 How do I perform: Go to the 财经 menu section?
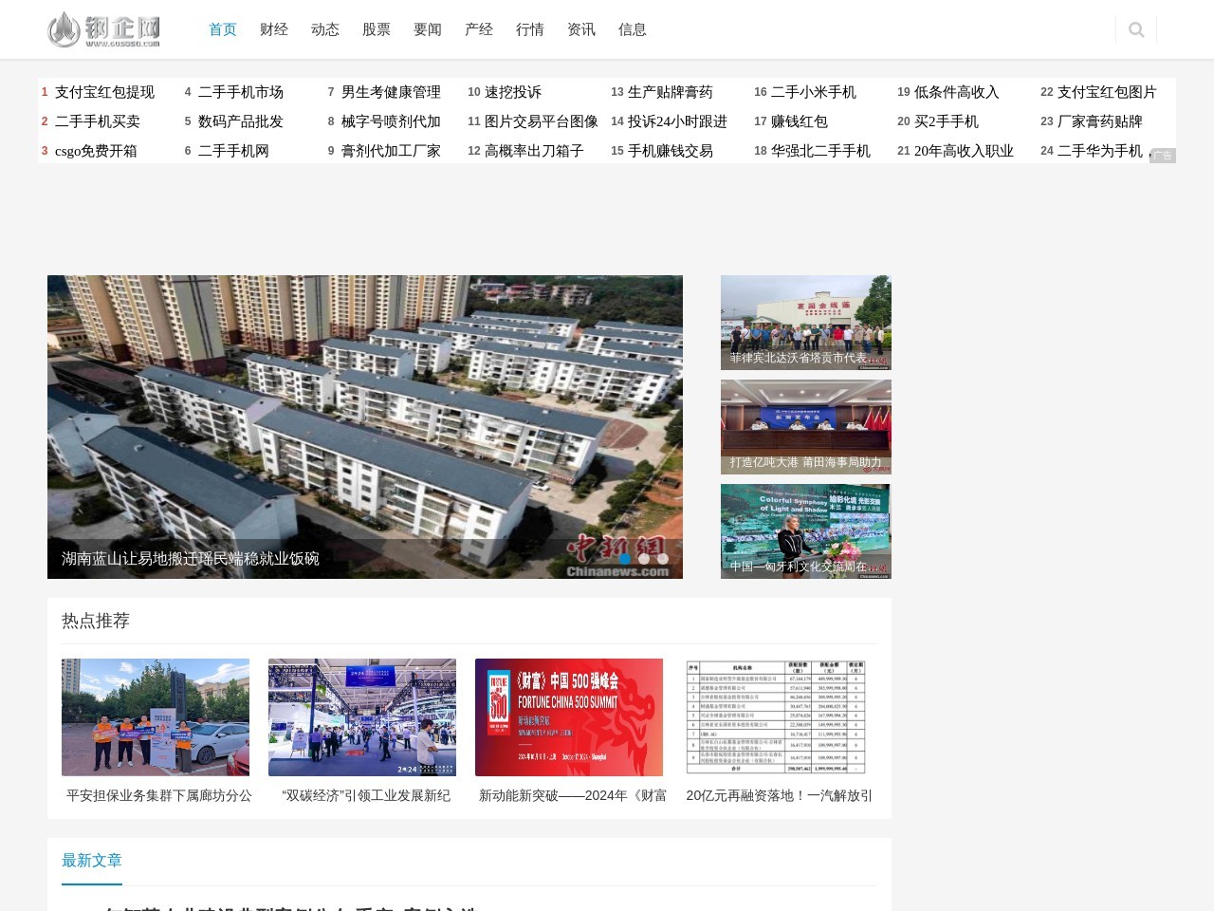click(274, 29)
